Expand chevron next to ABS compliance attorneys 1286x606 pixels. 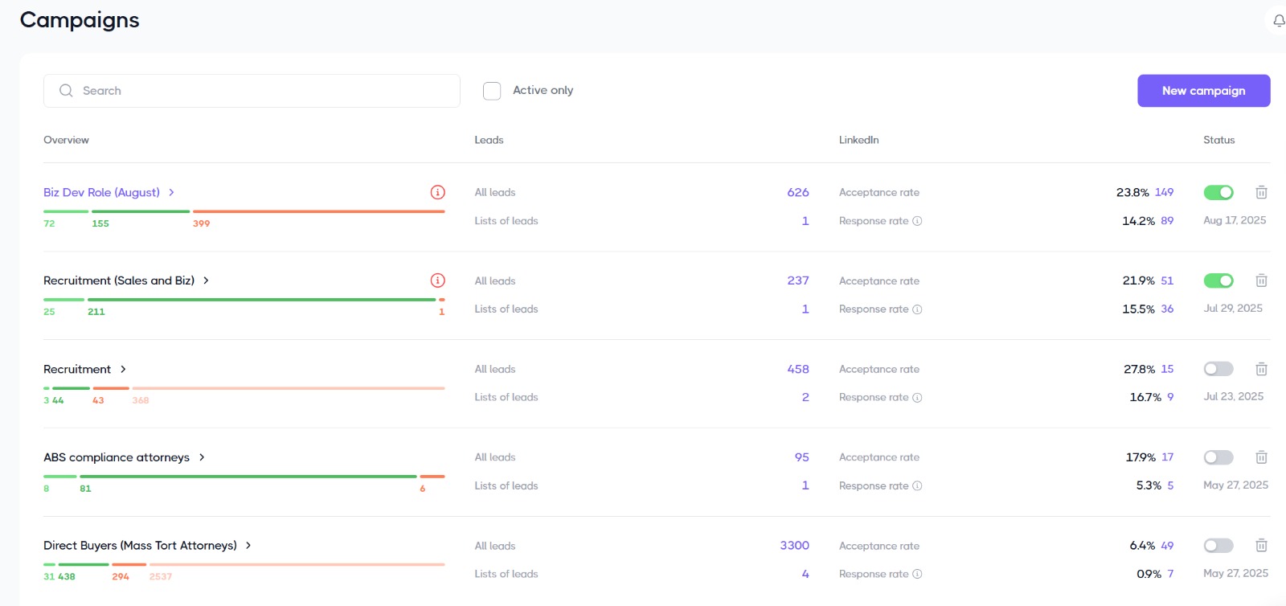coord(202,457)
